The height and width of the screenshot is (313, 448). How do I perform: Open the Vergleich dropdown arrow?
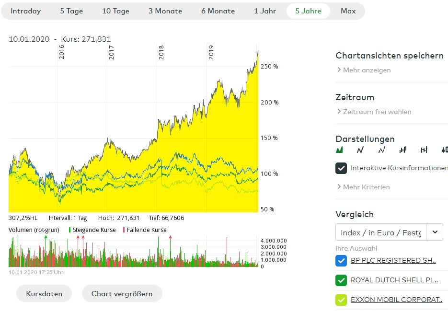point(435,232)
